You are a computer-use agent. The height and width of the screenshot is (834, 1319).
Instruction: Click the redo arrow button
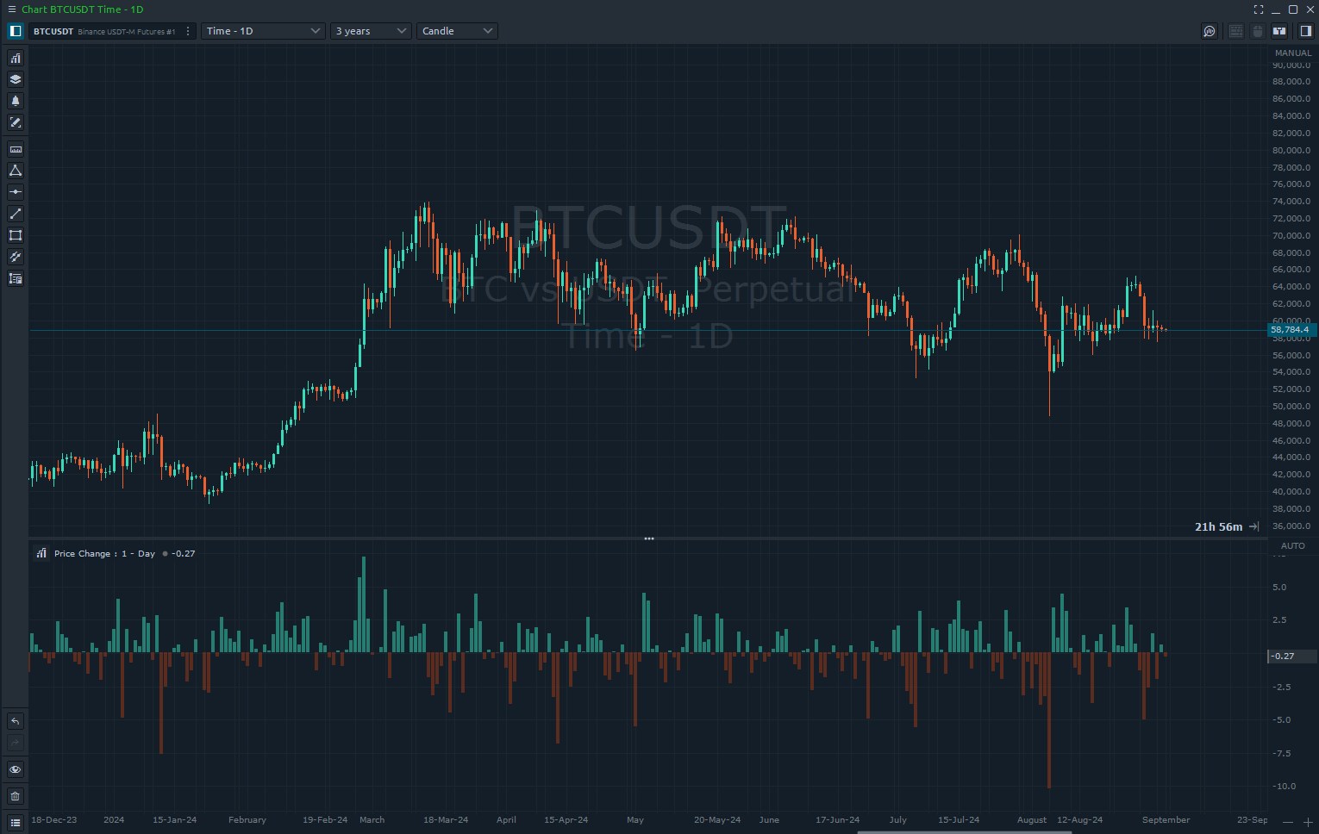pos(16,743)
